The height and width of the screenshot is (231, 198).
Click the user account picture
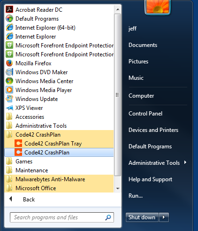[x=158, y=7]
